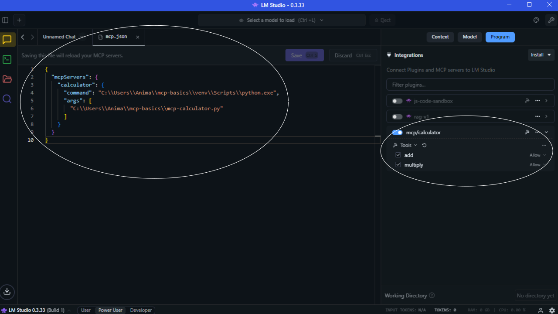Uncheck the add tool checkbox
This screenshot has width=558, height=314.
pos(398,155)
